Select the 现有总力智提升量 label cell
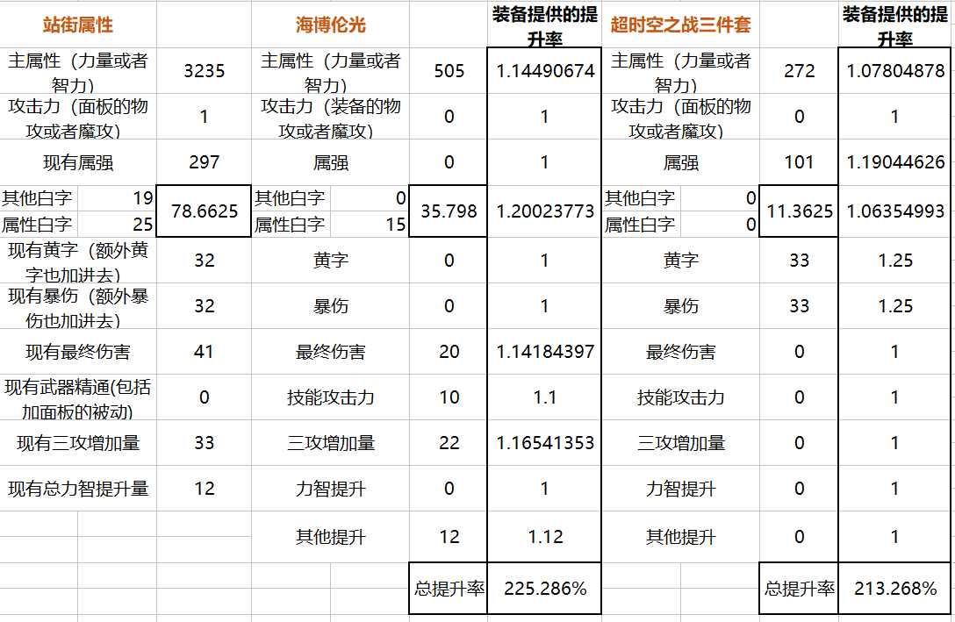This screenshot has width=955, height=622. [78, 489]
